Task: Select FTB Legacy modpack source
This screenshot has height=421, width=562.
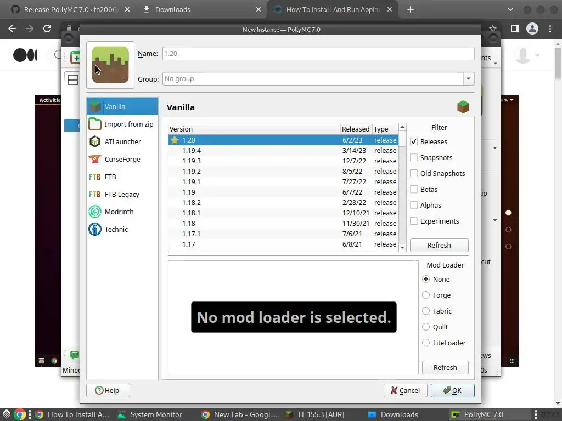Action: [x=122, y=194]
